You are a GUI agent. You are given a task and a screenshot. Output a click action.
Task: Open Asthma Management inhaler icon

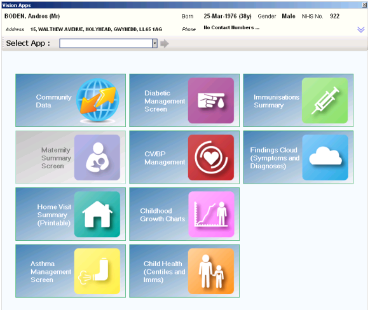coord(97,271)
